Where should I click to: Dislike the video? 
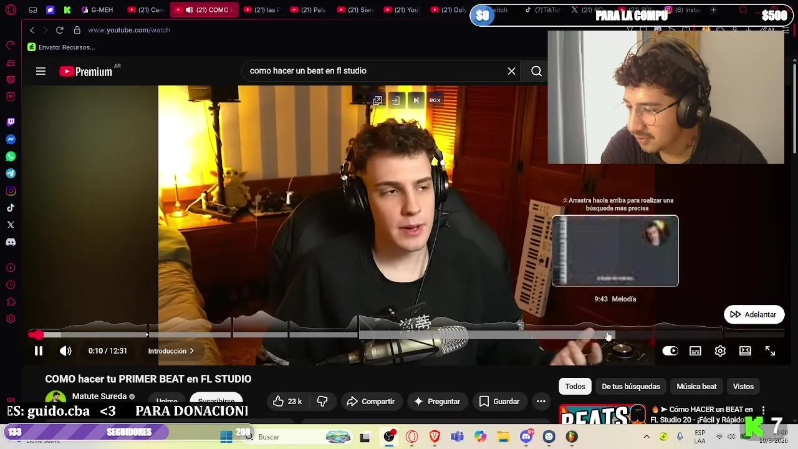click(x=322, y=402)
